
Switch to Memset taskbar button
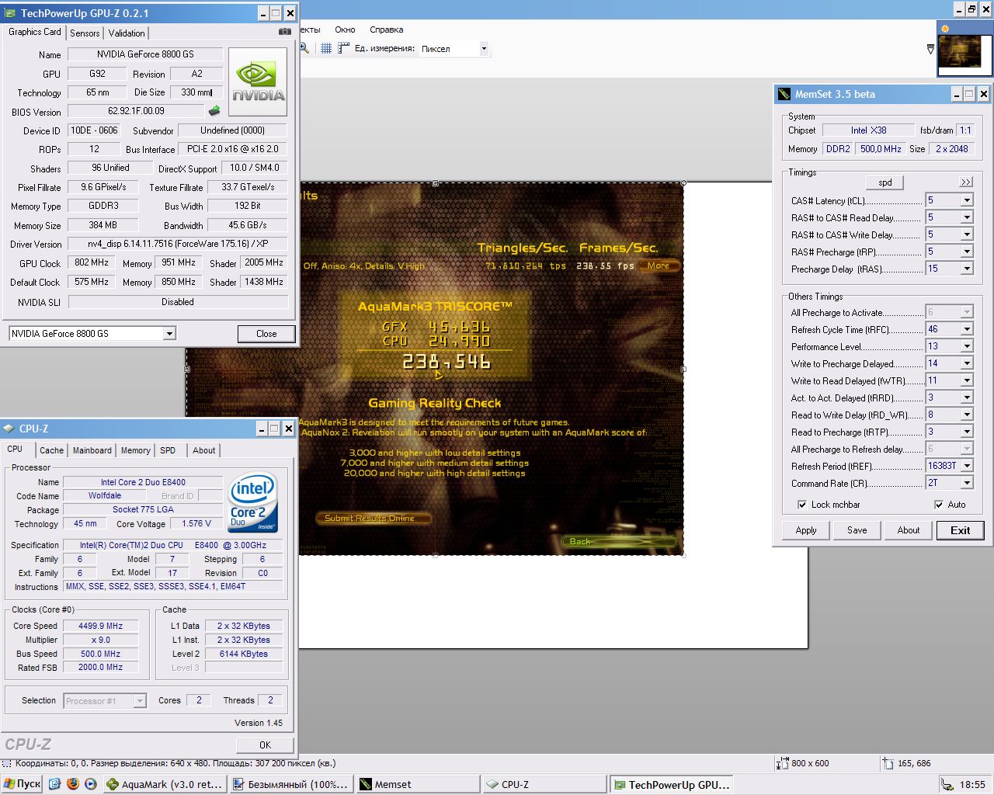pos(417,784)
